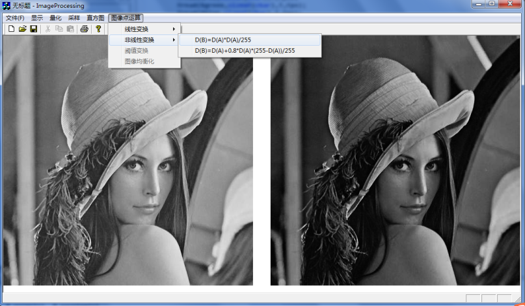Click the New document toolbar icon

coord(11,29)
